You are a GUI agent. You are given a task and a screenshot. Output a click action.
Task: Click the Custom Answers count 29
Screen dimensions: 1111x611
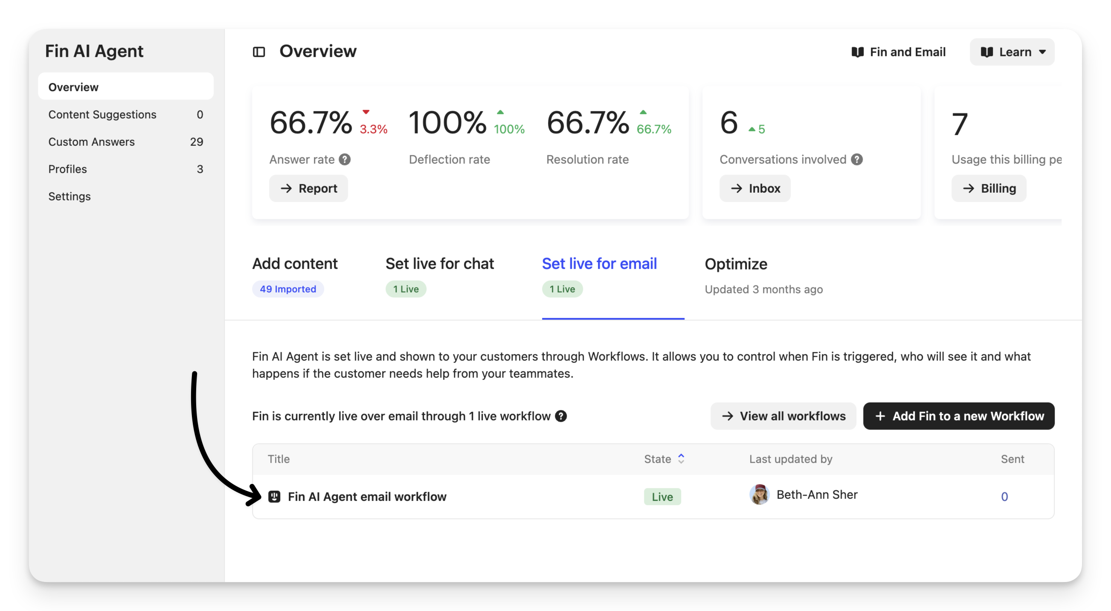pos(197,142)
